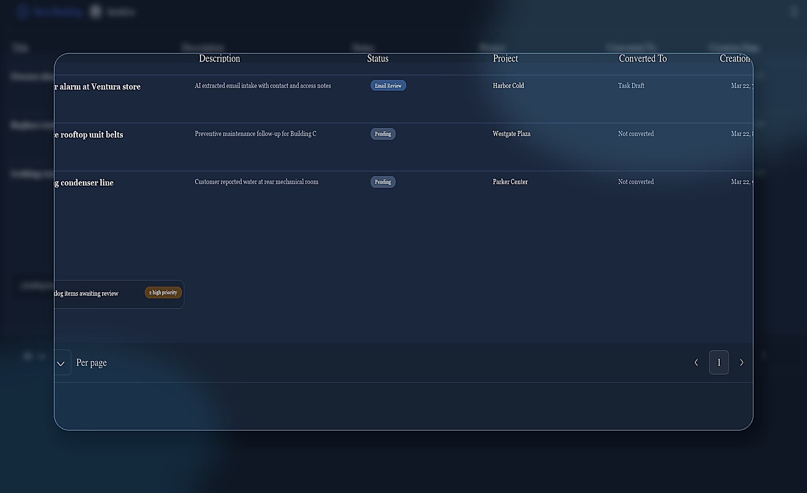Click the Harbor Cold project name
807x493 pixels.
(x=508, y=86)
